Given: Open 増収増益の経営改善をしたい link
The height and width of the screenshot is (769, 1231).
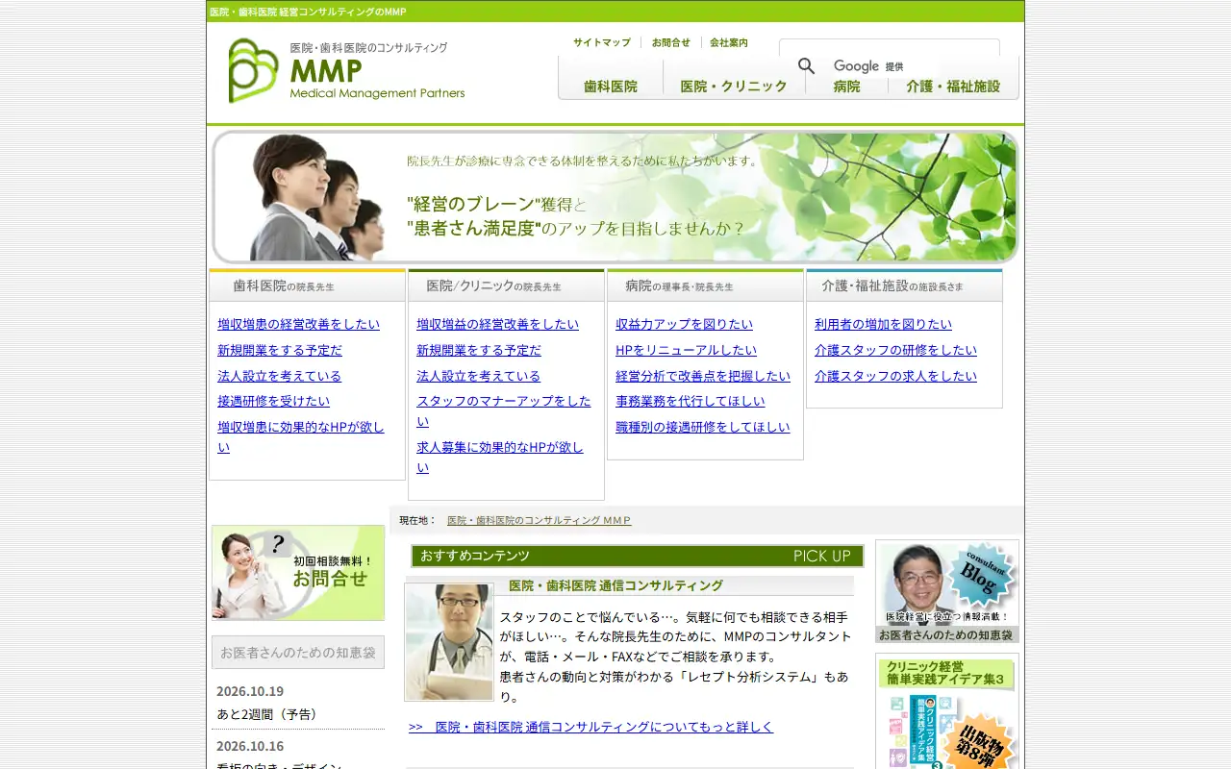Looking at the screenshot, I should click(x=497, y=324).
